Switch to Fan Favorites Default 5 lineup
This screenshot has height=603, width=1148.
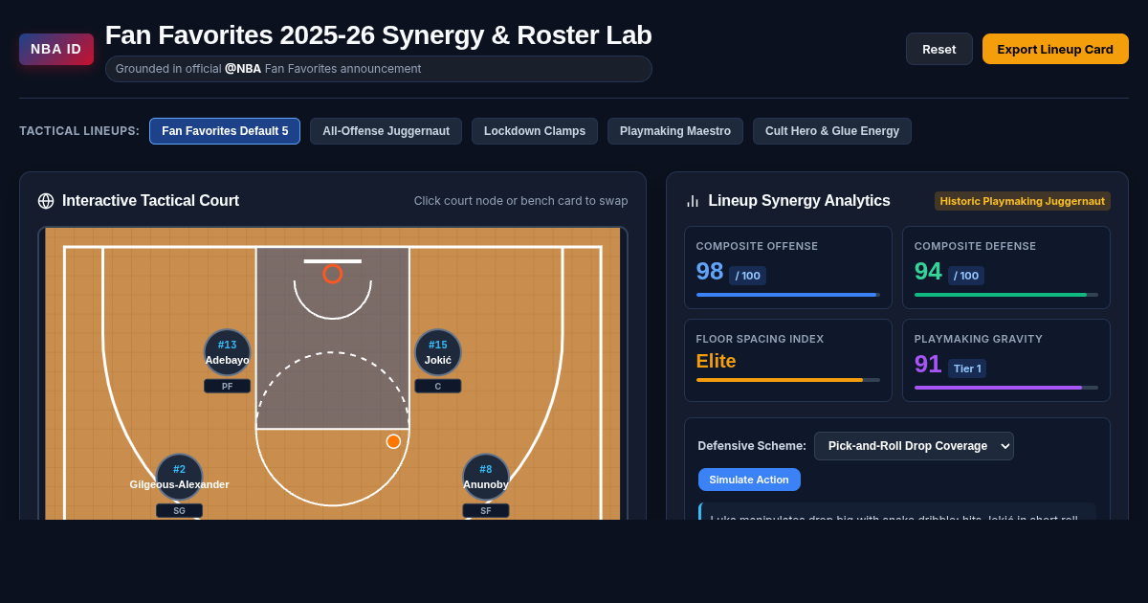click(x=225, y=131)
